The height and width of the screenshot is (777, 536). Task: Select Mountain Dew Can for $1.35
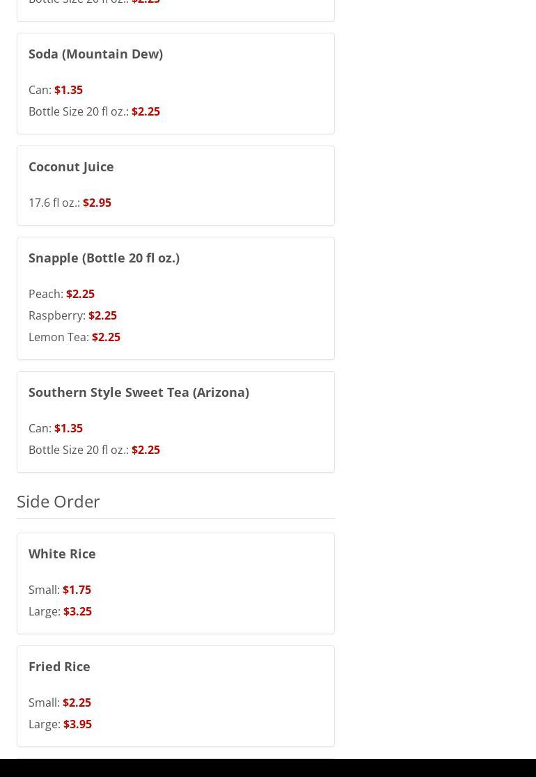(56, 90)
